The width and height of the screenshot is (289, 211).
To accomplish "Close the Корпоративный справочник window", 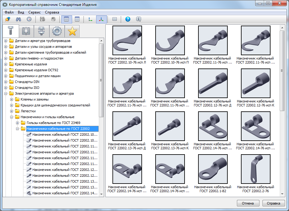I will (279, 3).
